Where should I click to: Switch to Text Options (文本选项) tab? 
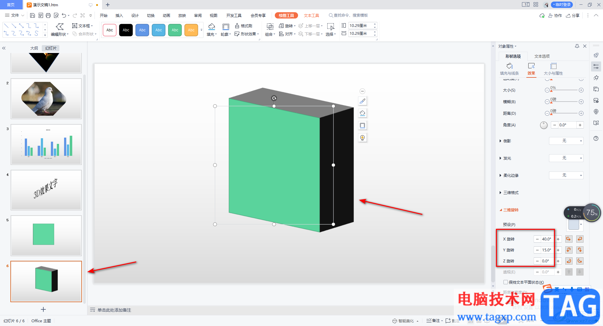(542, 56)
